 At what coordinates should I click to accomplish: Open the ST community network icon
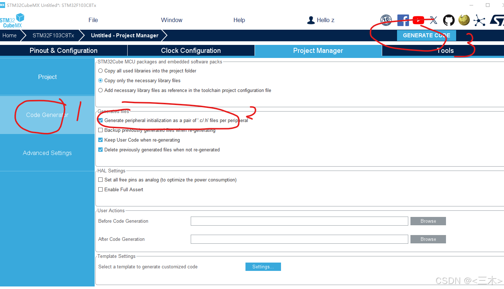pos(479,21)
